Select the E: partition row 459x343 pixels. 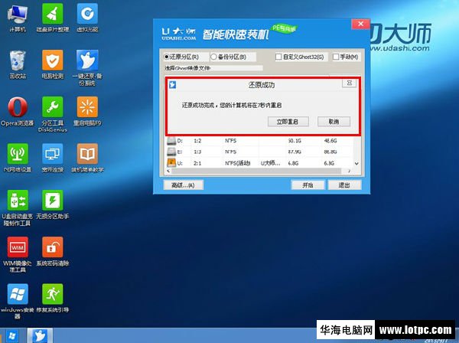pos(259,152)
